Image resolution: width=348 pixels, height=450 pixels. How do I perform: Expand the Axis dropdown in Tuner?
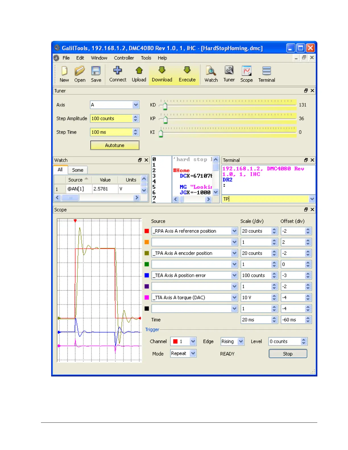pyautogui.click(x=136, y=105)
